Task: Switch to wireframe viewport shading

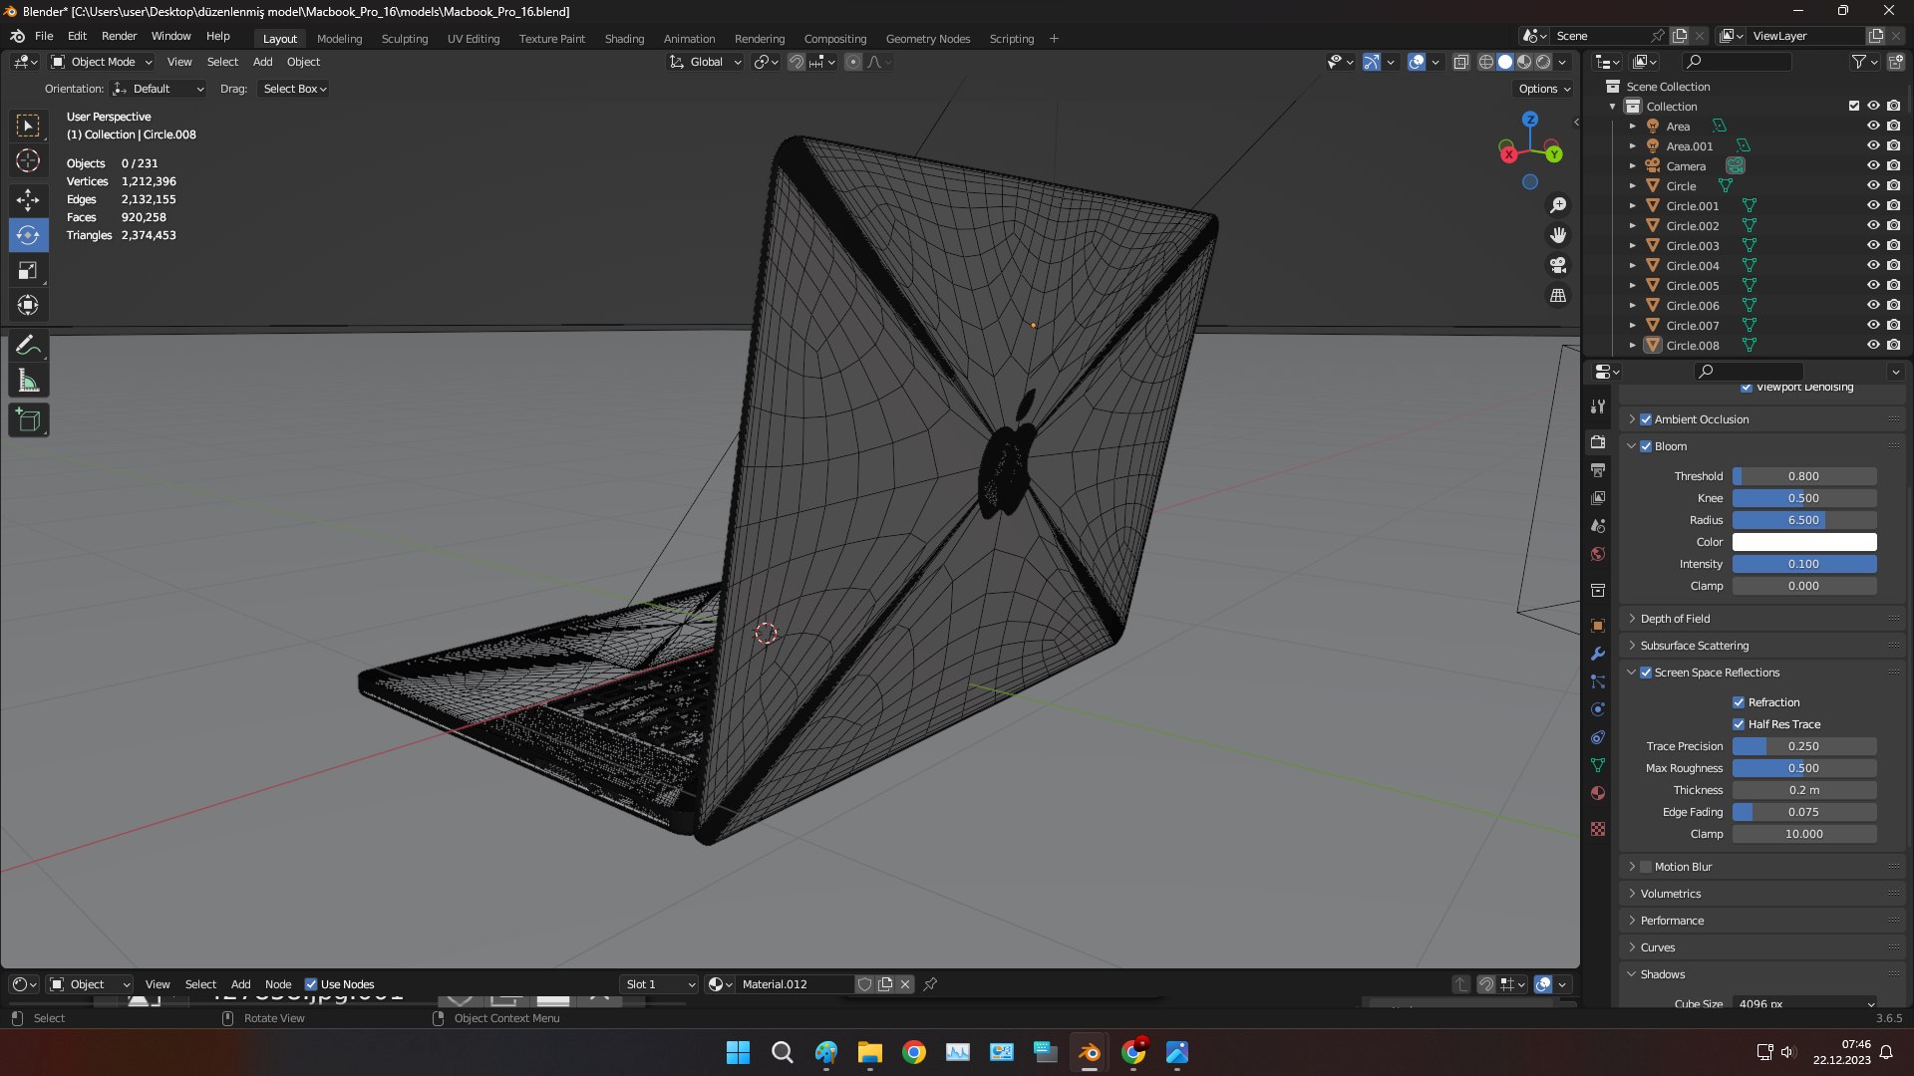Action: pos(1485,62)
